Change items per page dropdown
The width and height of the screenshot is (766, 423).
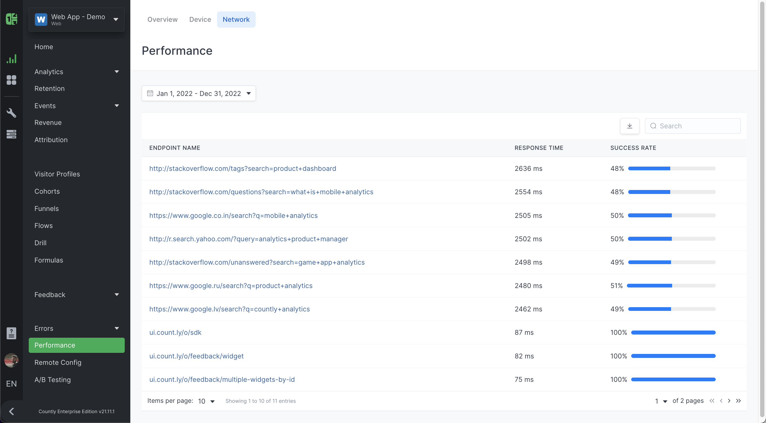[x=206, y=401]
